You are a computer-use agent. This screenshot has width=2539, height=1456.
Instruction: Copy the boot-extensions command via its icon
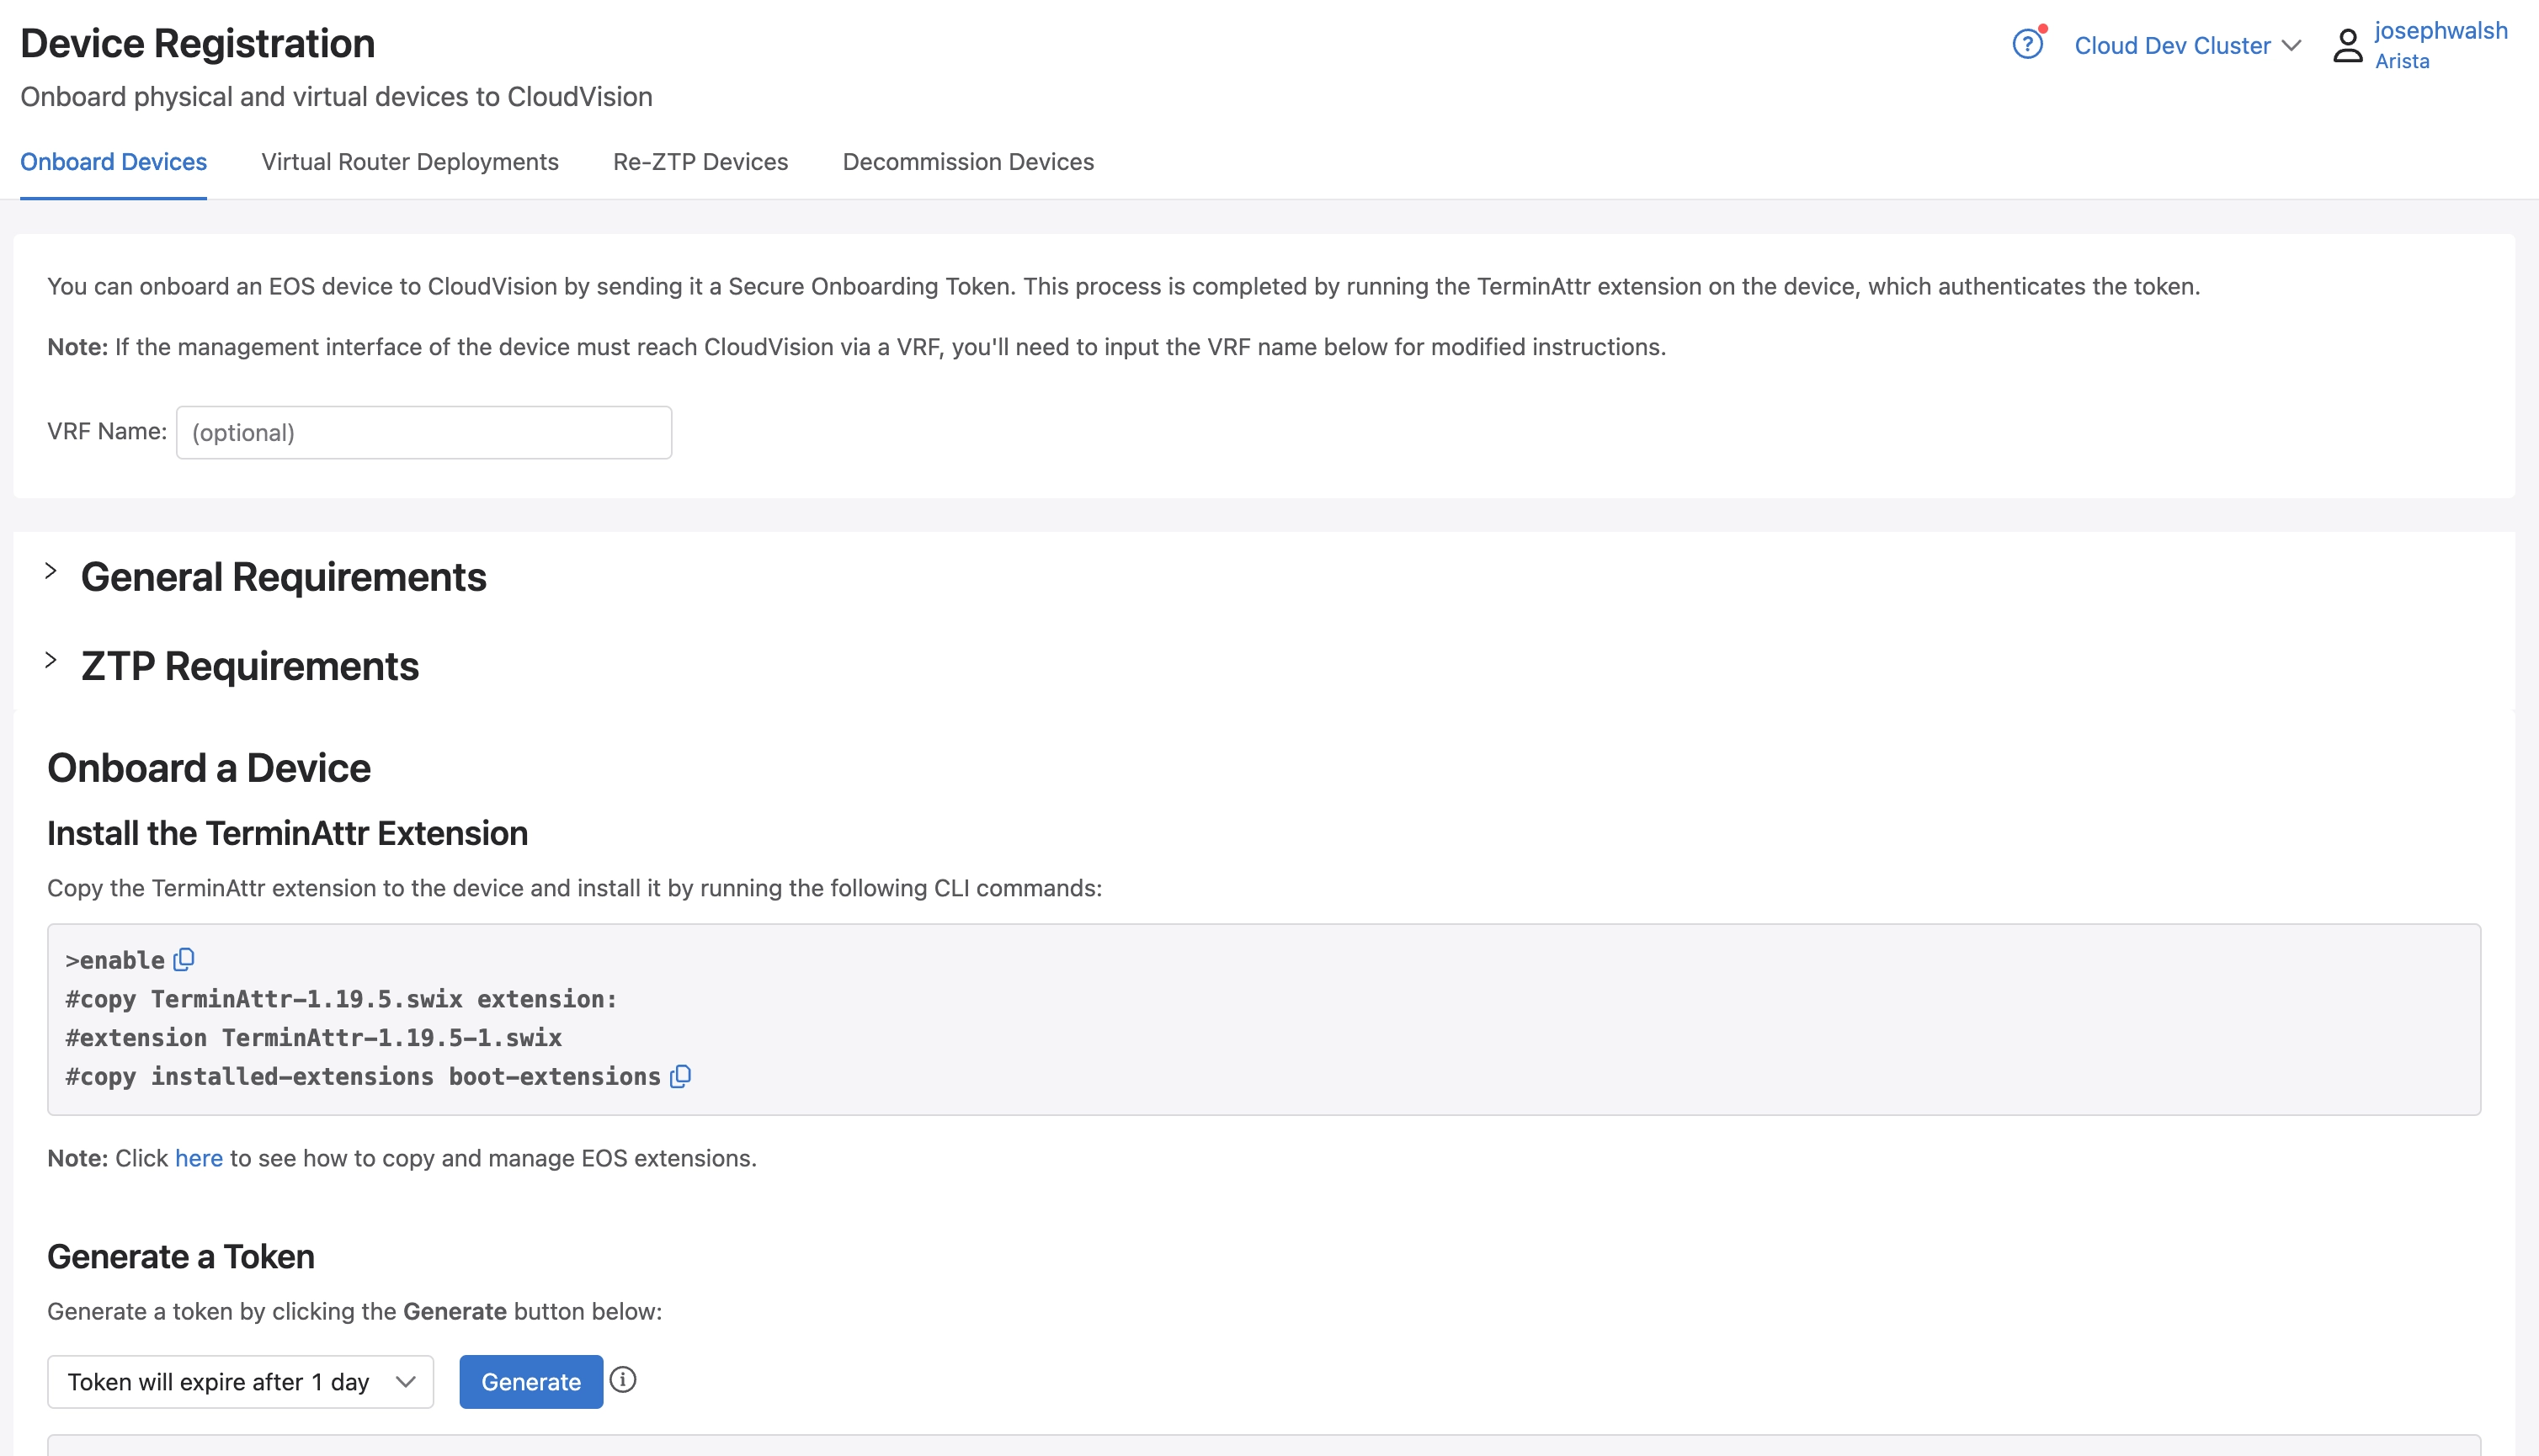(x=681, y=1077)
